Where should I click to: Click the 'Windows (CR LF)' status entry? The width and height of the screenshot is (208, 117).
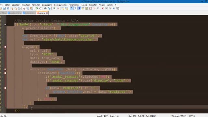[179, 116]
